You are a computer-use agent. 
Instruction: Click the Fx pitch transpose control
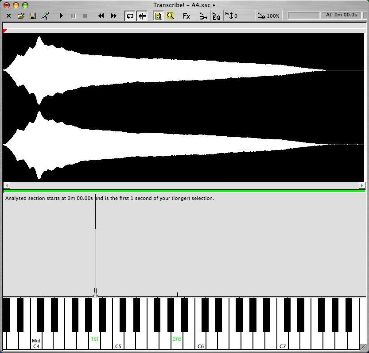pyautogui.click(x=232, y=16)
